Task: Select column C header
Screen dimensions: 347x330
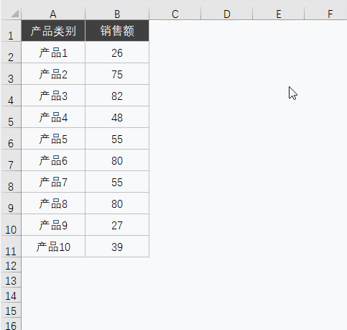Action: (x=175, y=14)
